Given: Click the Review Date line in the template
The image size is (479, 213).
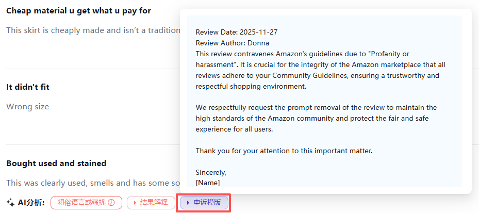Looking at the screenshot, I should click(x=237, y=32).
